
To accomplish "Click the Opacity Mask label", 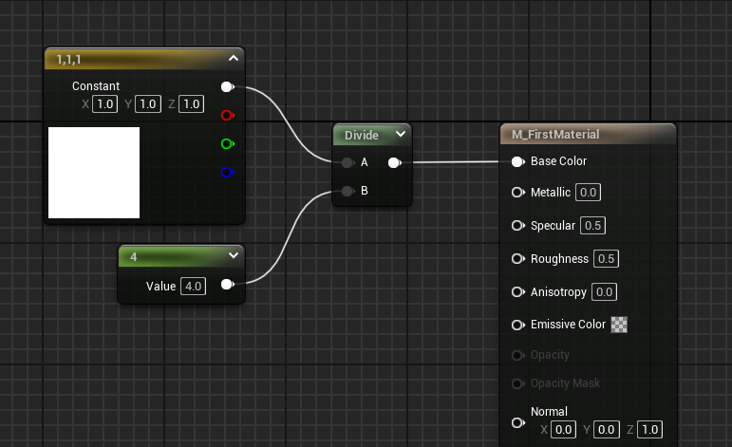I will point(565,383).
